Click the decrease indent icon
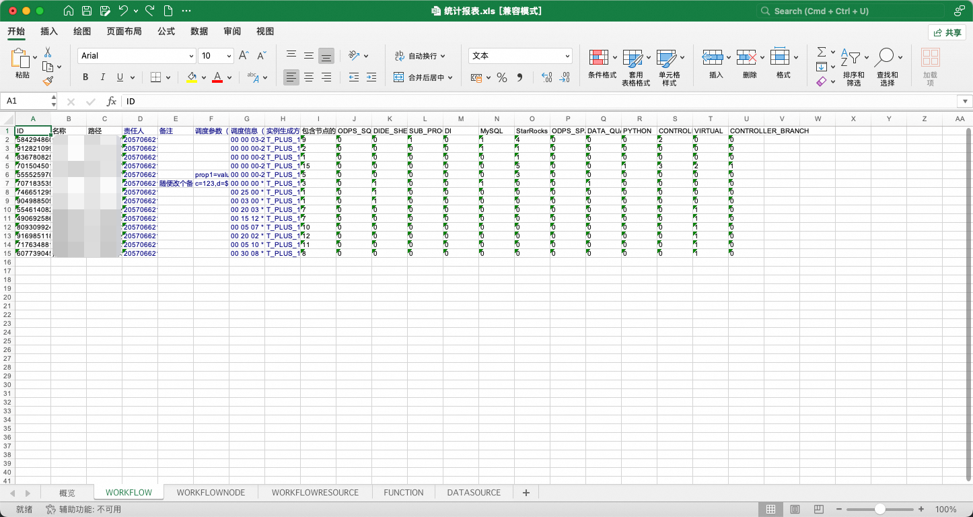The width and height of the screenshot is (973, 517). point(354,77)
